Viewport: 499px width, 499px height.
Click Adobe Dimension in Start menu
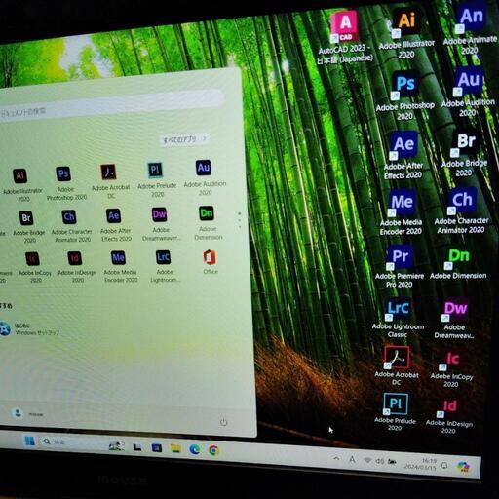pyautogui.click(x=208, y=223)
